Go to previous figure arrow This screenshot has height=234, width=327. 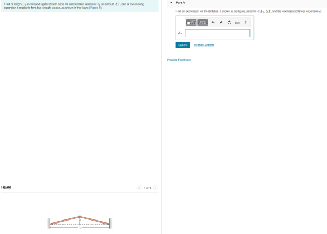tap(139, 187)
